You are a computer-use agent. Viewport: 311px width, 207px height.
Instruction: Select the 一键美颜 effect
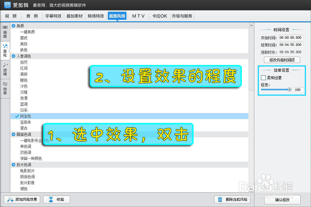pyautogui.click(x=27, y=32)
